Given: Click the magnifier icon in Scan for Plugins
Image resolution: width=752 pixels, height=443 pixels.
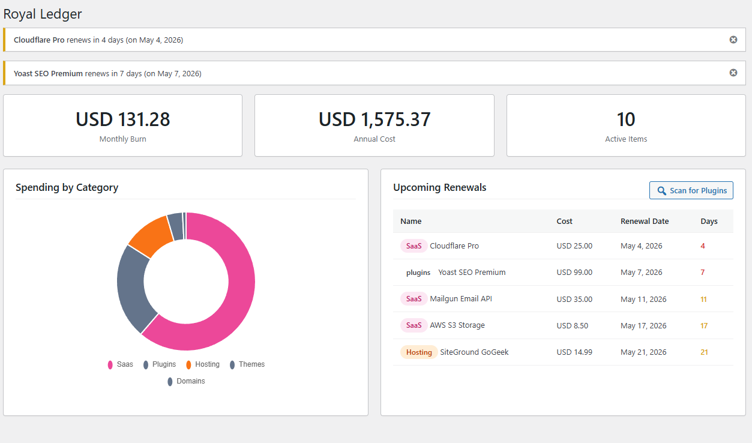Looking at the screenshot, I should coord(661,191).
